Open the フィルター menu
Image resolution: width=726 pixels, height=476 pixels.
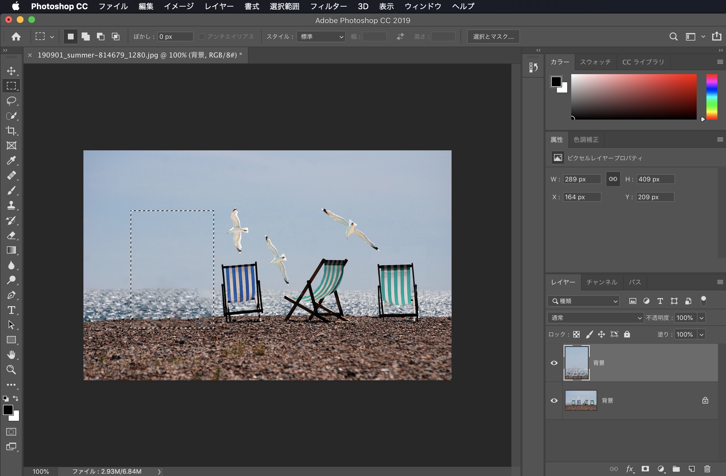click(x=328, y=6)
